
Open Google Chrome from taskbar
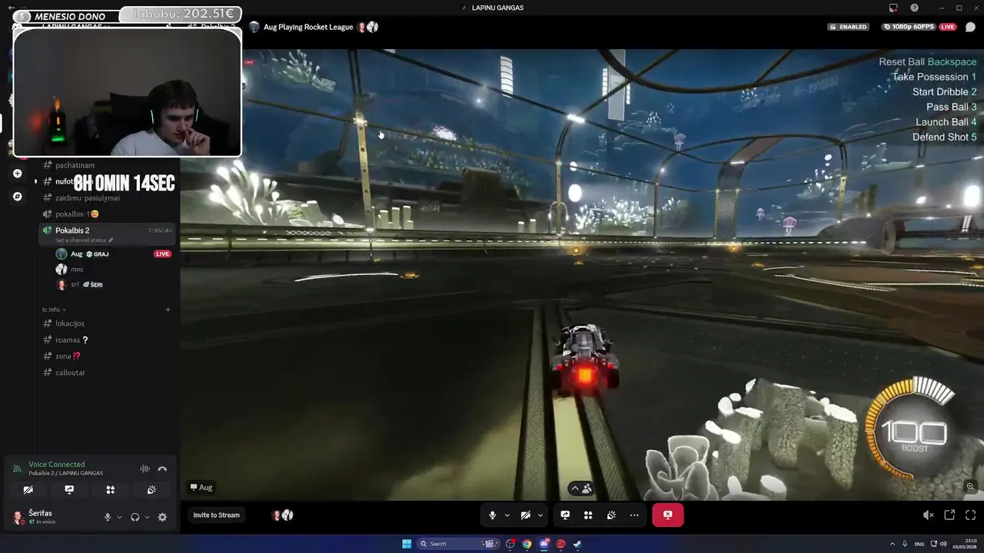(527, 544)
